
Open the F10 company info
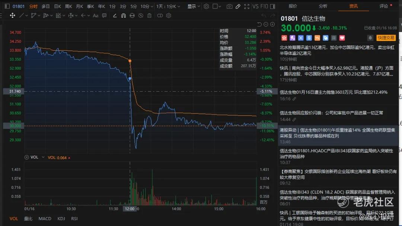coord(264,6)
